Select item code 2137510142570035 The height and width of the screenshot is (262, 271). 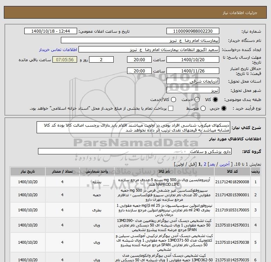[x=232, y=260]
